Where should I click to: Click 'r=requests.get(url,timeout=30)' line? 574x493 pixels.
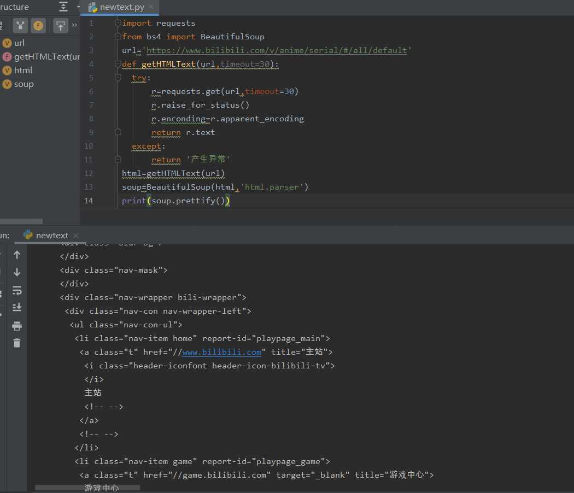coord(225,91)
